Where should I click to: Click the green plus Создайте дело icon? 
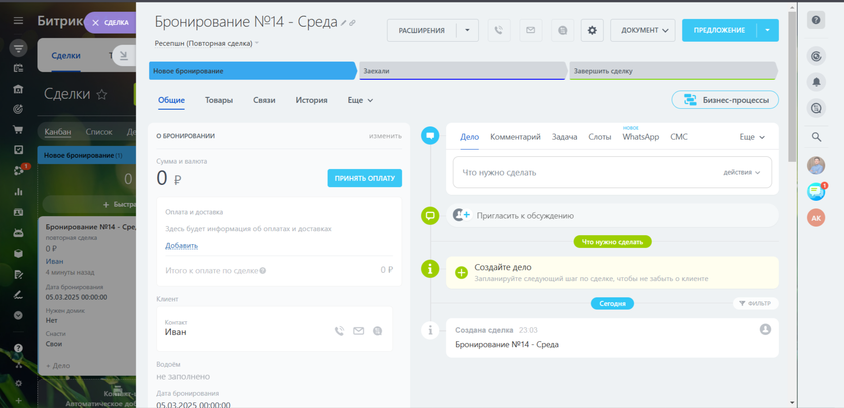(461, 272)
